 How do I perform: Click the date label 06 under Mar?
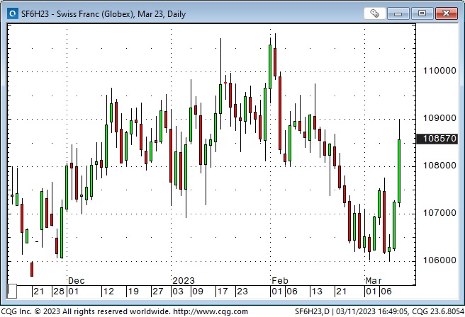(386, 292)
